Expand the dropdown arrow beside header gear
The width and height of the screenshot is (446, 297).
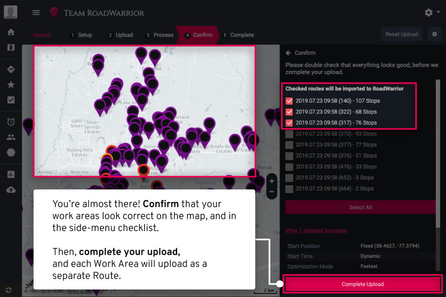click(438, 12)
